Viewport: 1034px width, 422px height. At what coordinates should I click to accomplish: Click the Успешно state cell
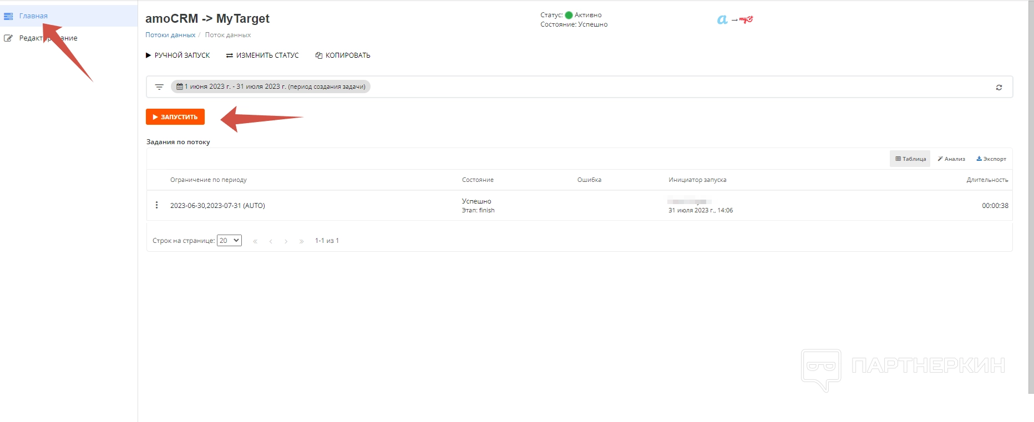coord(477,201)
